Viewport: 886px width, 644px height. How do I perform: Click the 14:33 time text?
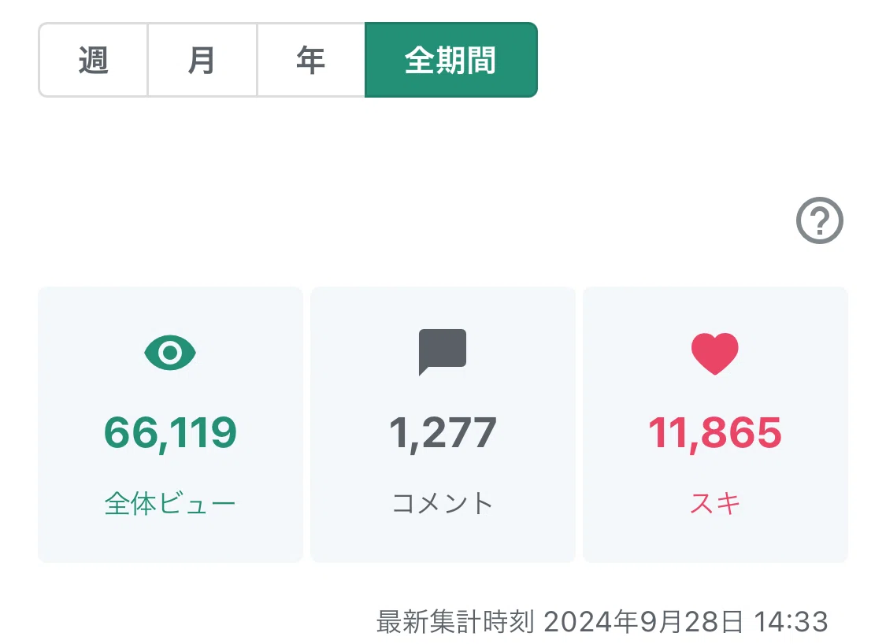tap(791, 622)
